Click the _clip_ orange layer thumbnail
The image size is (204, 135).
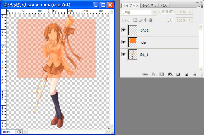point(133,42)
